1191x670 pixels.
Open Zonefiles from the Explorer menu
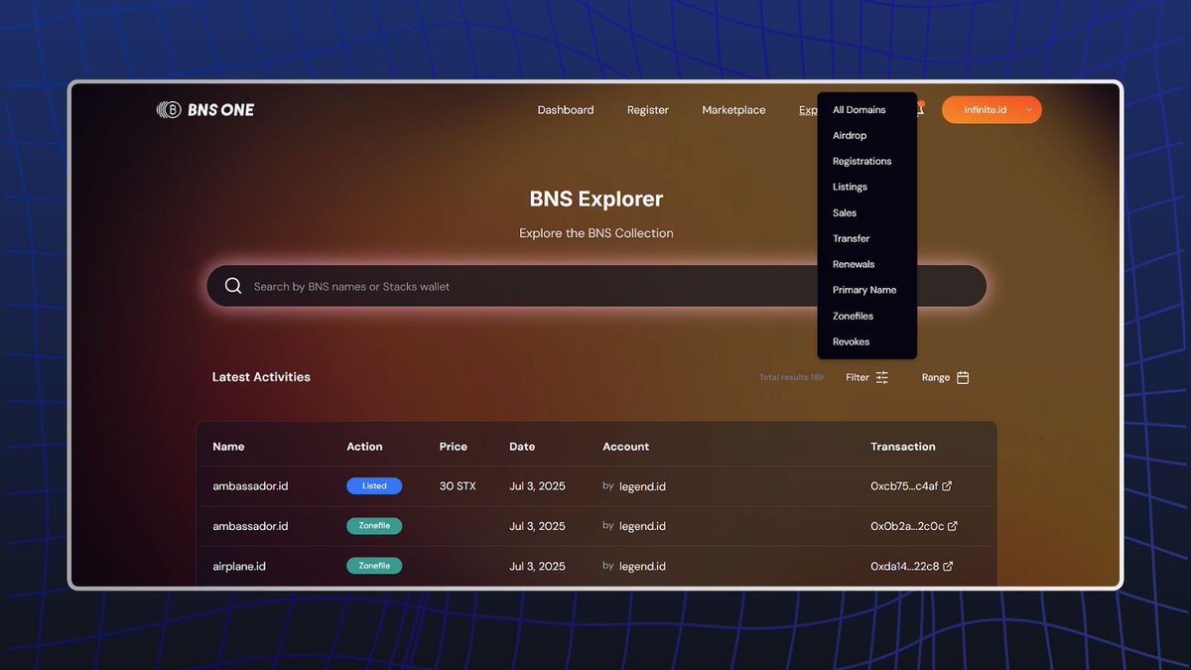click(x=854, y=317)
